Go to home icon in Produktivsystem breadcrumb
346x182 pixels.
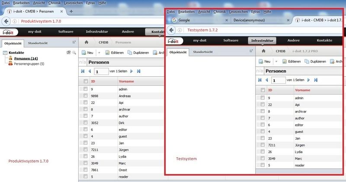pyautogui.click(x=86, y=42)
